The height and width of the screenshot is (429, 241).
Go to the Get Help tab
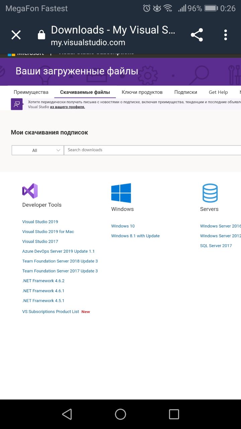[x=218, y=92]
